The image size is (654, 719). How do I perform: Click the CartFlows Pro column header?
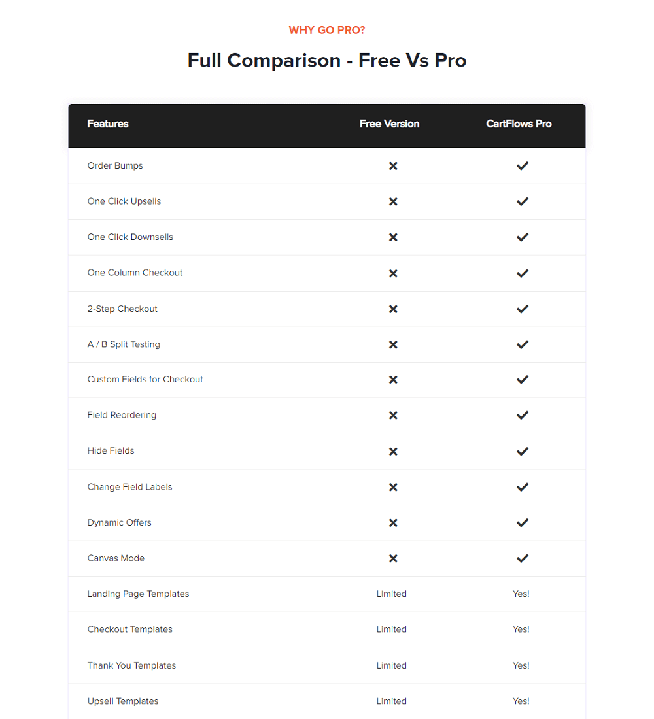click(x=519, y=124)
